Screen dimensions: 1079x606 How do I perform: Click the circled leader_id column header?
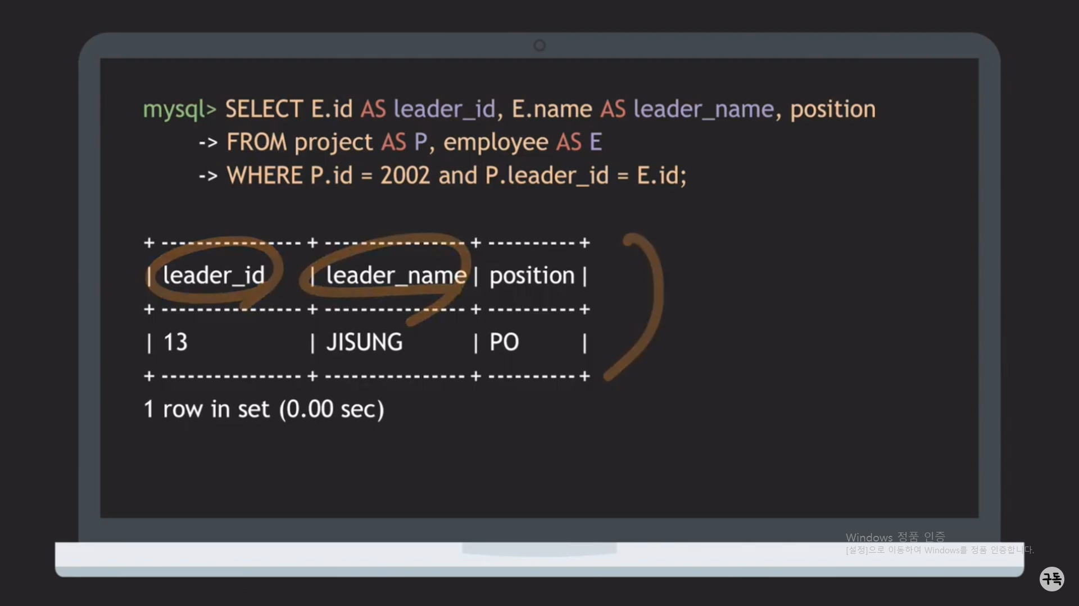pos(214,276)
